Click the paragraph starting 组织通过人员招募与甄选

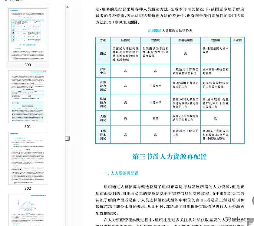tap(170, 200)
